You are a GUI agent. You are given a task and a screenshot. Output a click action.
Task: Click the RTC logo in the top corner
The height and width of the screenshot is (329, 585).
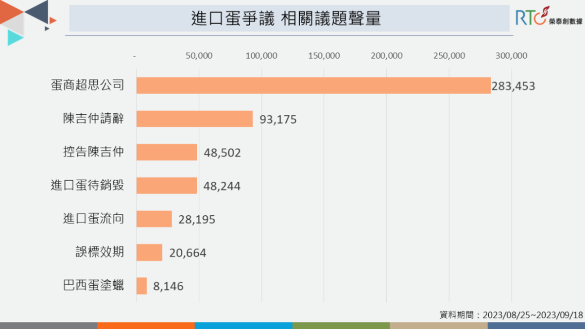[x=530, y=17]
